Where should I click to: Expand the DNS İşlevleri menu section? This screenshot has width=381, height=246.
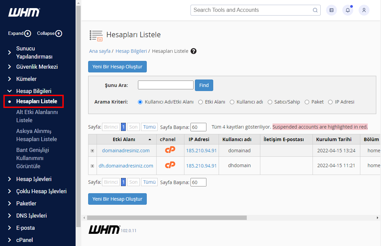pyautogui.click(x=32, y=216)
